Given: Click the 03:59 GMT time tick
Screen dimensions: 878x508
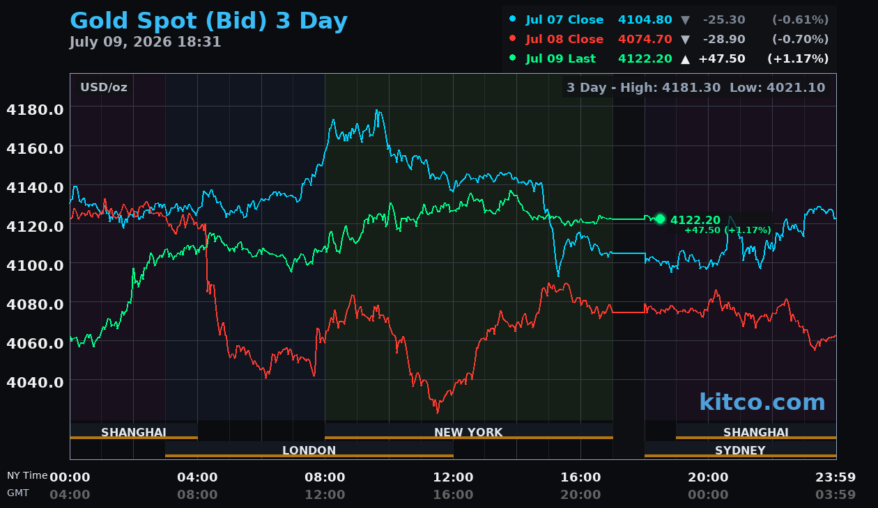Looking at the screenshot, I should click(835, 495).
